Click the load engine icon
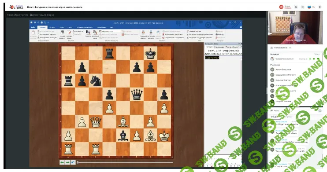The width and height of the screenshot is (327, 172). (x=151, y=33)
